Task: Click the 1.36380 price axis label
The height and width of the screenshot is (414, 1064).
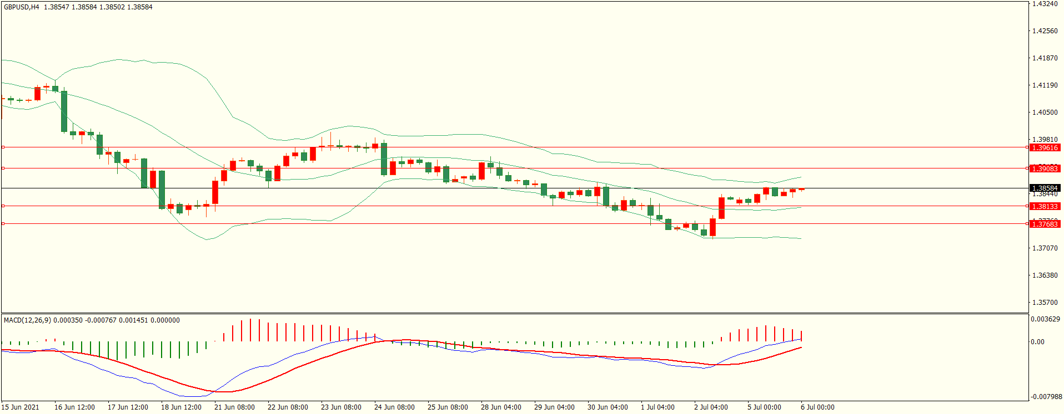Action: [1045, 275]
